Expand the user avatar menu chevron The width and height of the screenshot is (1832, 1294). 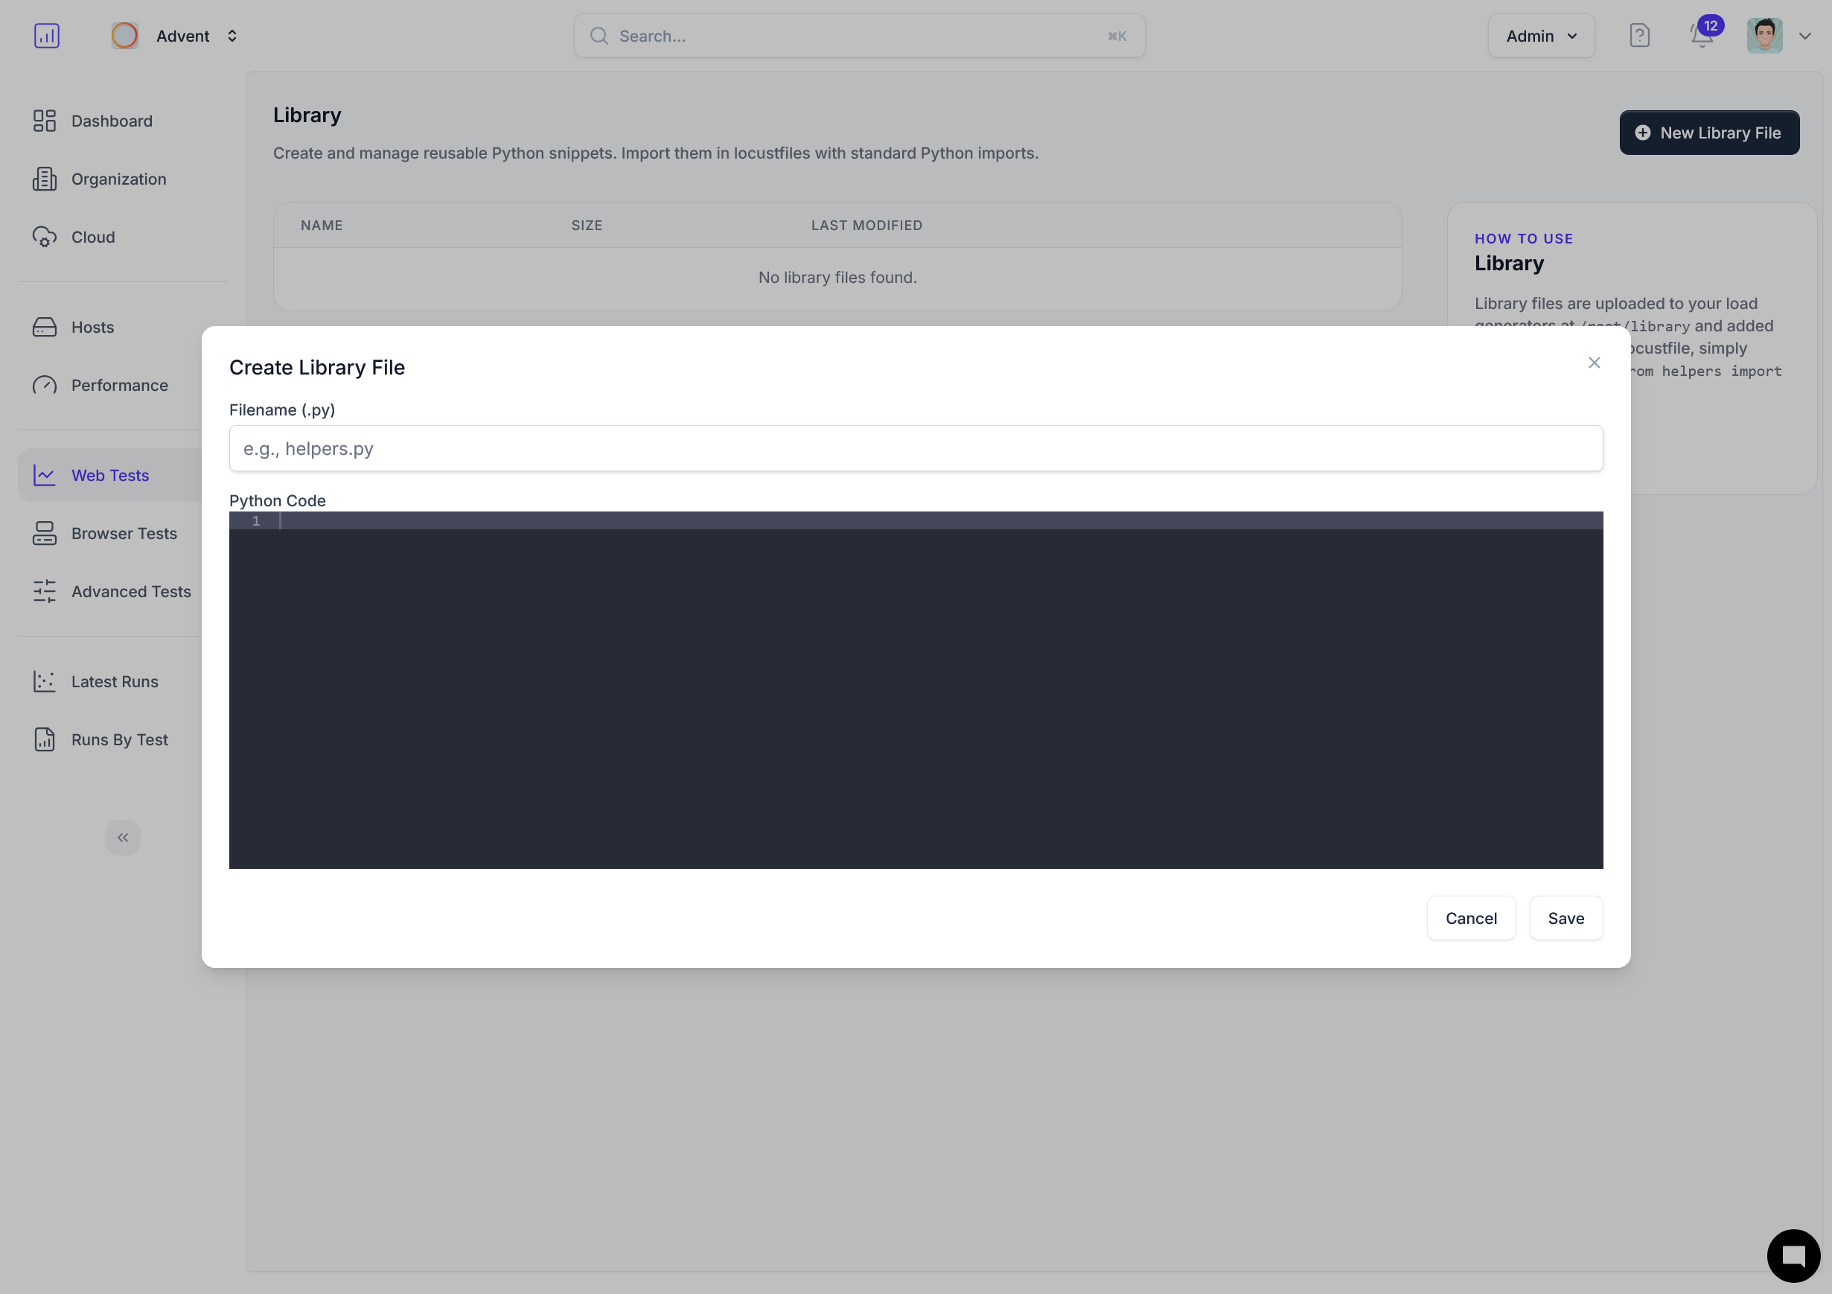click(x=1804, y=36)
